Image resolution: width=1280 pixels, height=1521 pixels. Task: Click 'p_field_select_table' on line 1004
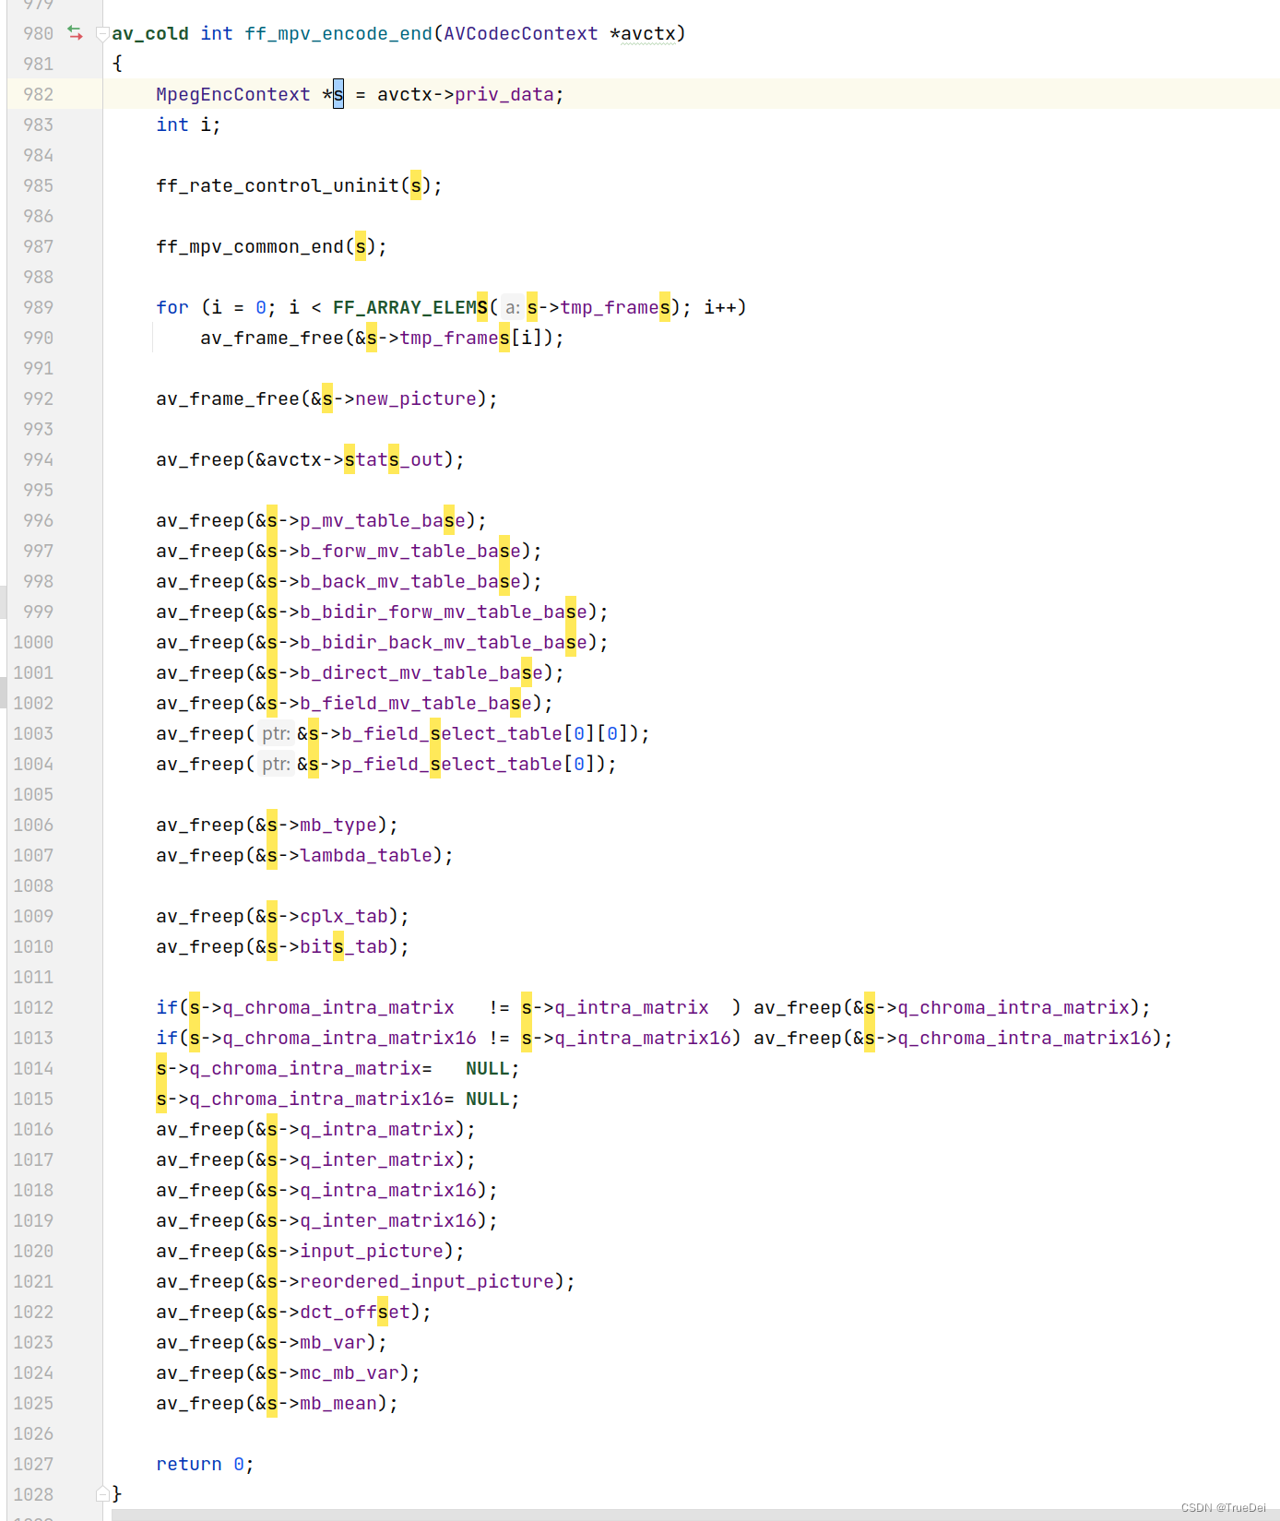pyautogui.click(x=452, y=764)
